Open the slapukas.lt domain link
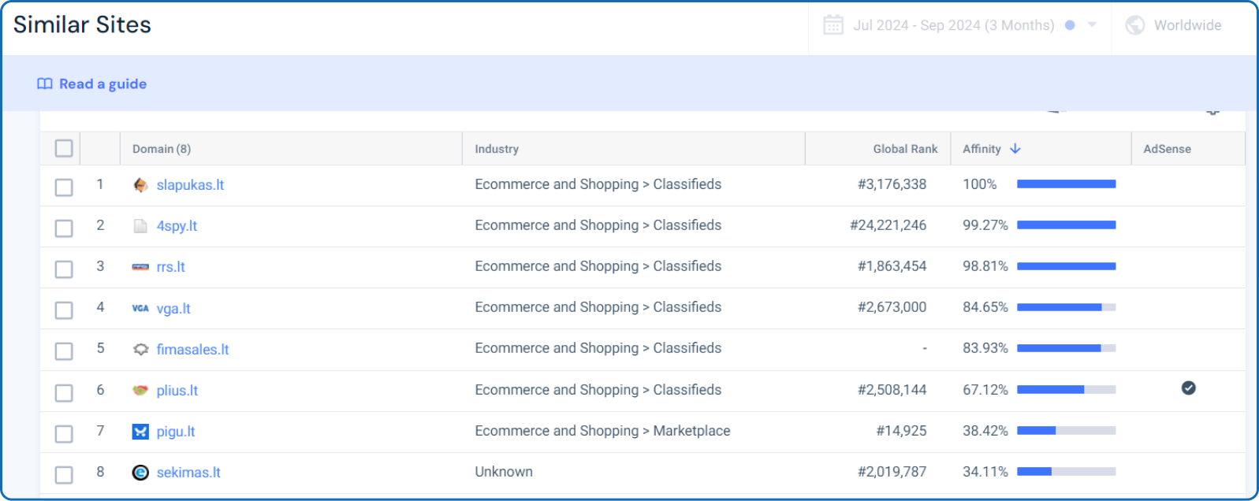 (x=190, y=185)
